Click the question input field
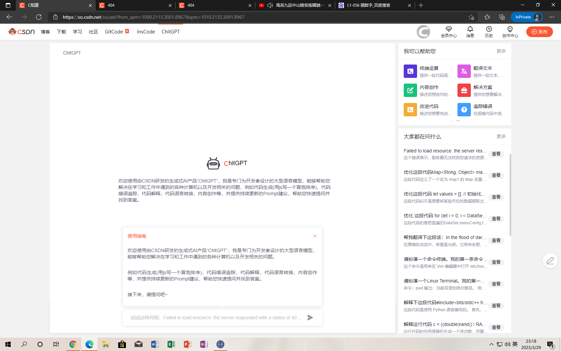The height and width of the screenshot is (351, 561). 215,318
